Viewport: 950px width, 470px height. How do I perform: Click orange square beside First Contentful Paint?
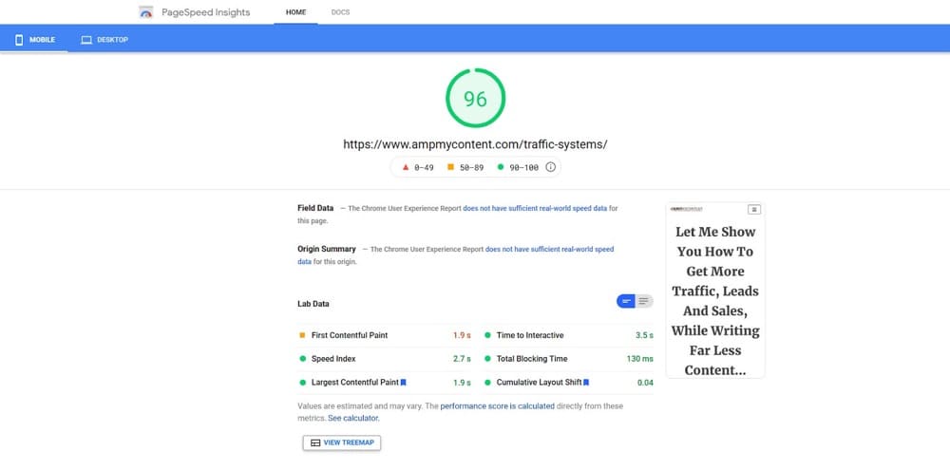coord(302,335)
